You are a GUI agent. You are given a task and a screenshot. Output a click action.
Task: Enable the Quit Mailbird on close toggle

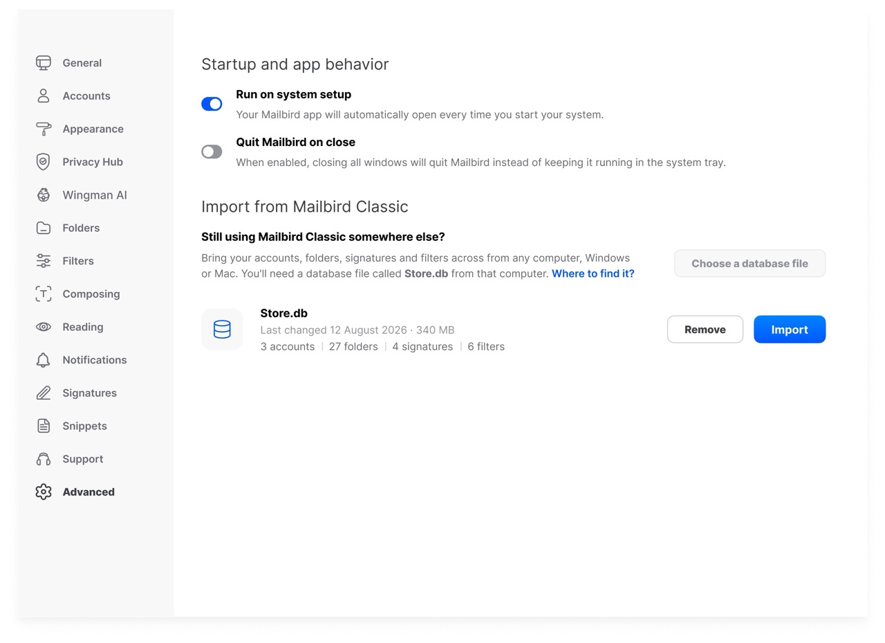tap(212, 152)
